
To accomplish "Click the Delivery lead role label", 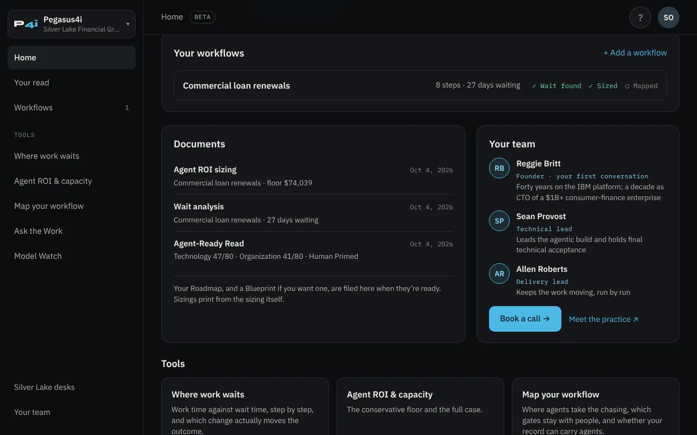I will click(x=542, y=282).
